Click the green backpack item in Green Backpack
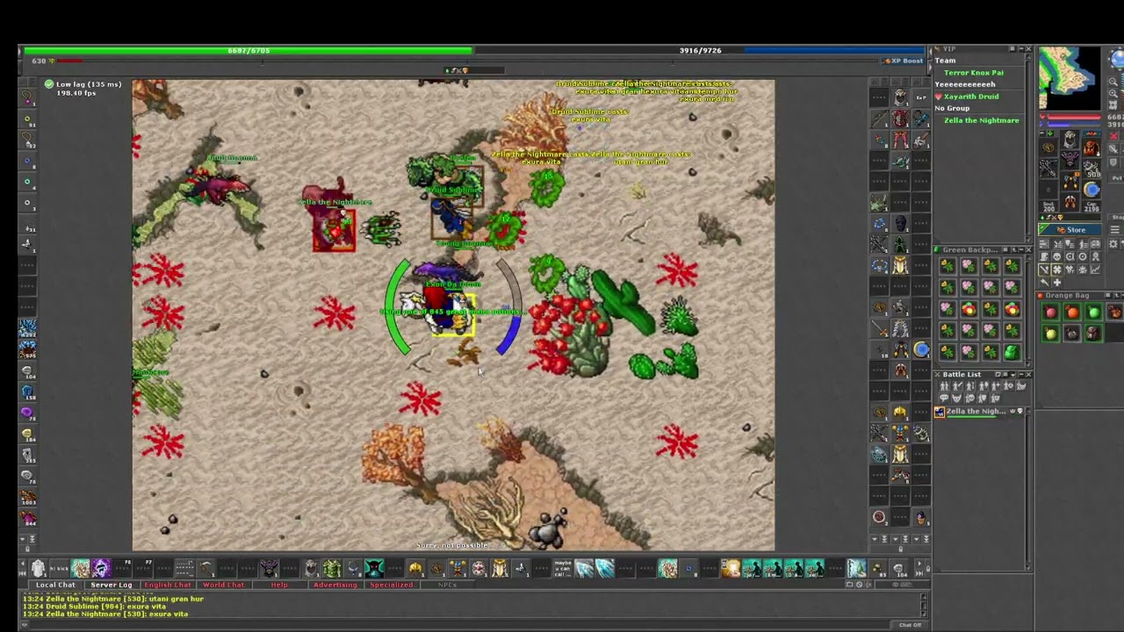Image resolution: width=1124 pixels, height=632 pixels. click(x=1012, y=352)
